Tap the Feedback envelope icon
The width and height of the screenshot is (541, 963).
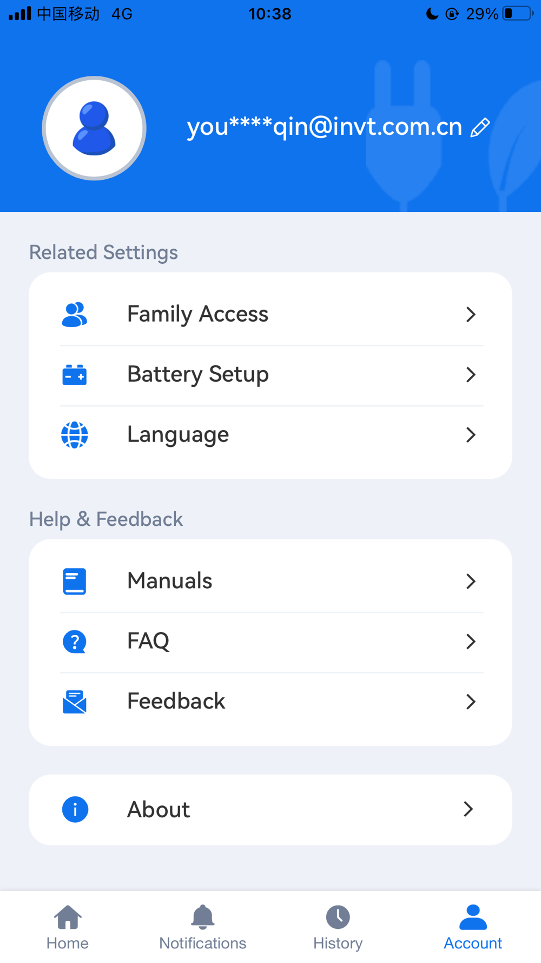[75, 702]
